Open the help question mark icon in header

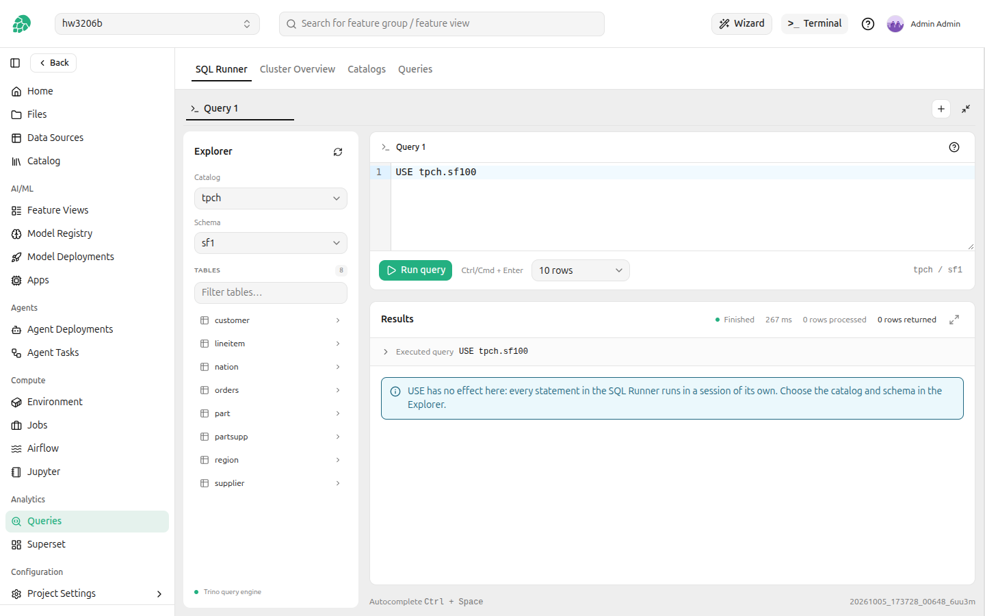click(868, 24)
